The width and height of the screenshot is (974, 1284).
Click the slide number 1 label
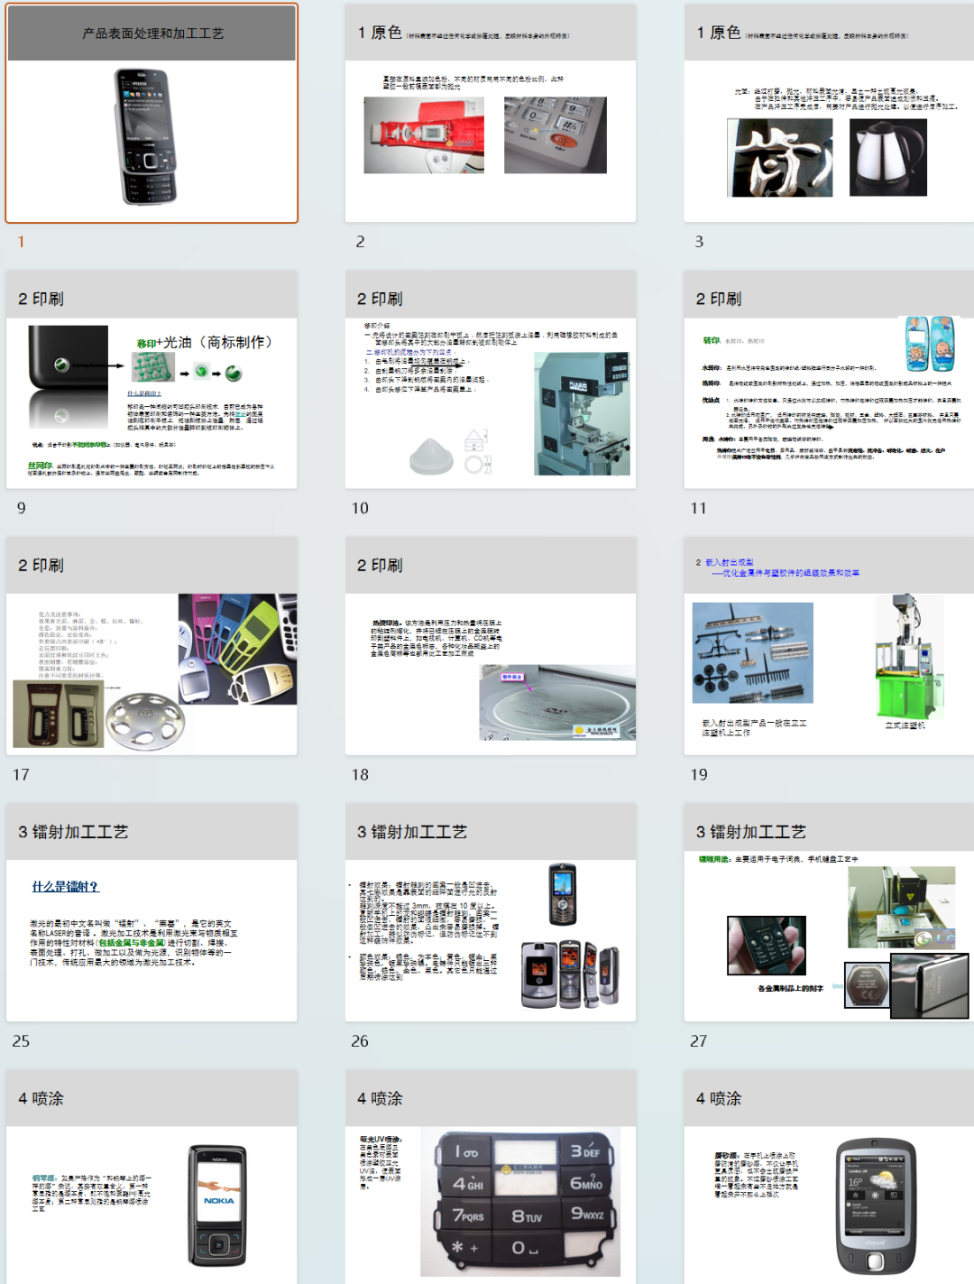click(21, 242)
